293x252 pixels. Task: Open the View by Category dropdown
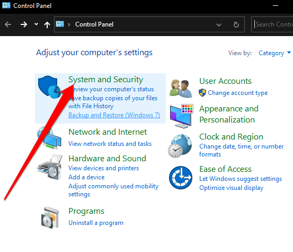click(274, 53)
